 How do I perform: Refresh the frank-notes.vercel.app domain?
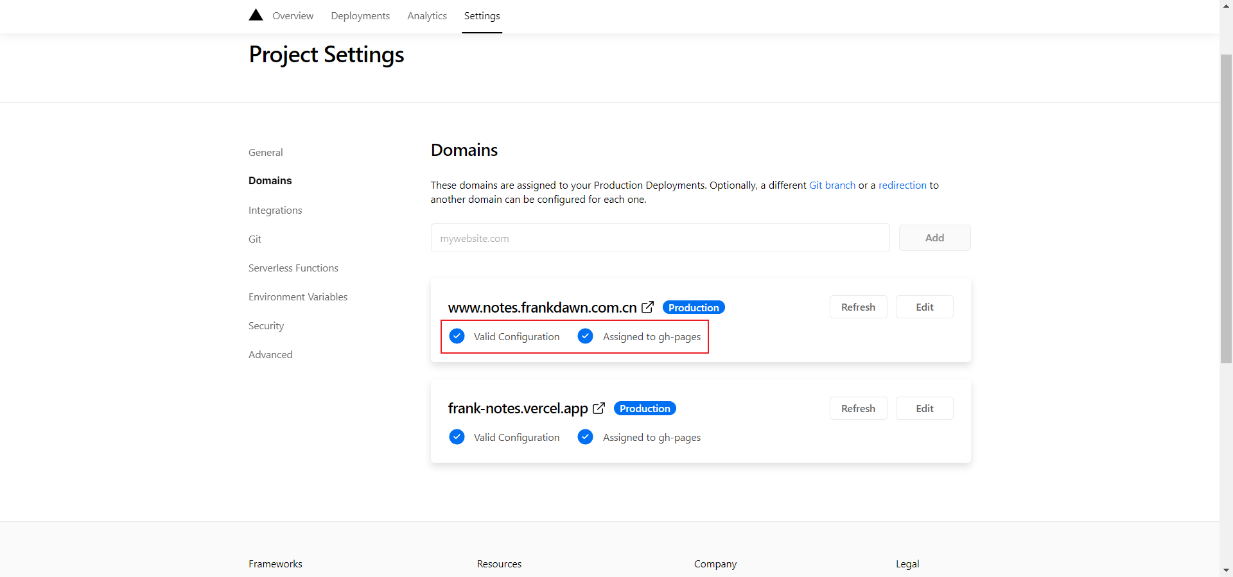(x=858, y=408)
